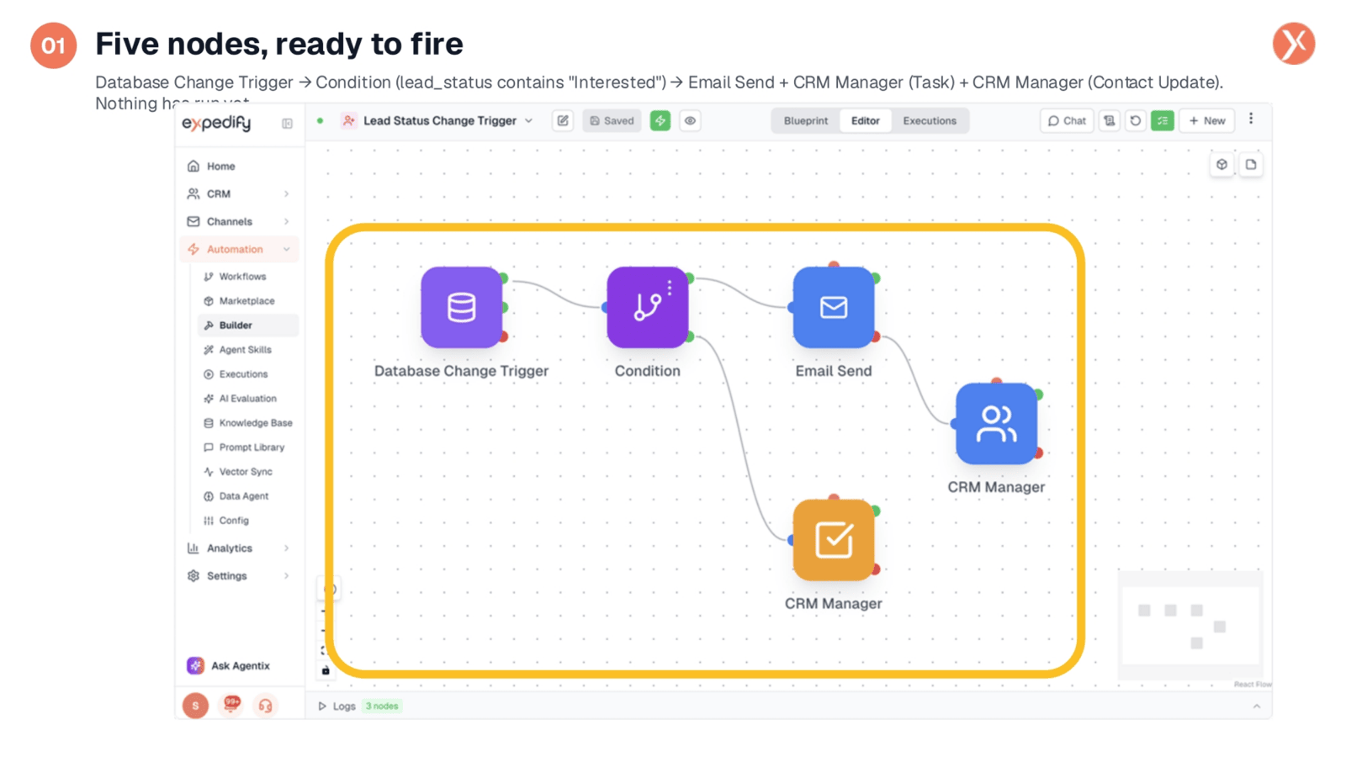Open Workflows under Automation
This screenshot has width=1346, height=757.
248,276
